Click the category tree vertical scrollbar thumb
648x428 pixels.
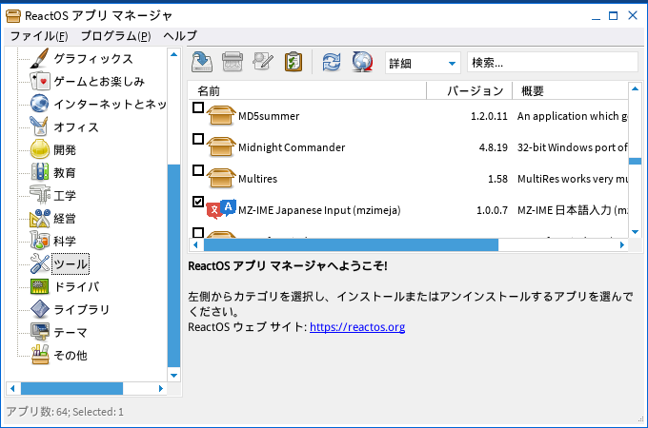173,265
